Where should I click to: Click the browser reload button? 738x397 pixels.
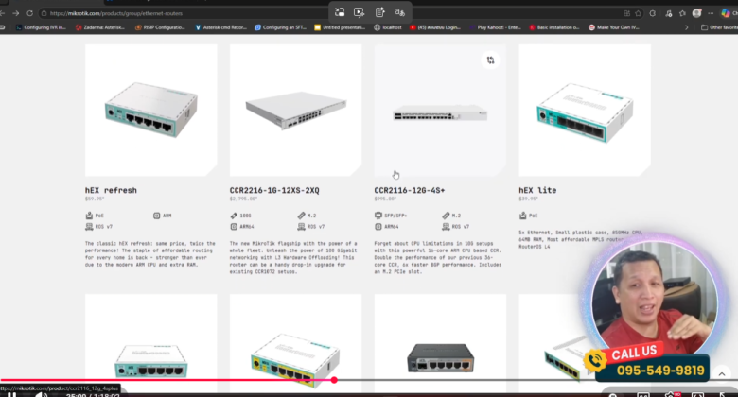(29, 13)
